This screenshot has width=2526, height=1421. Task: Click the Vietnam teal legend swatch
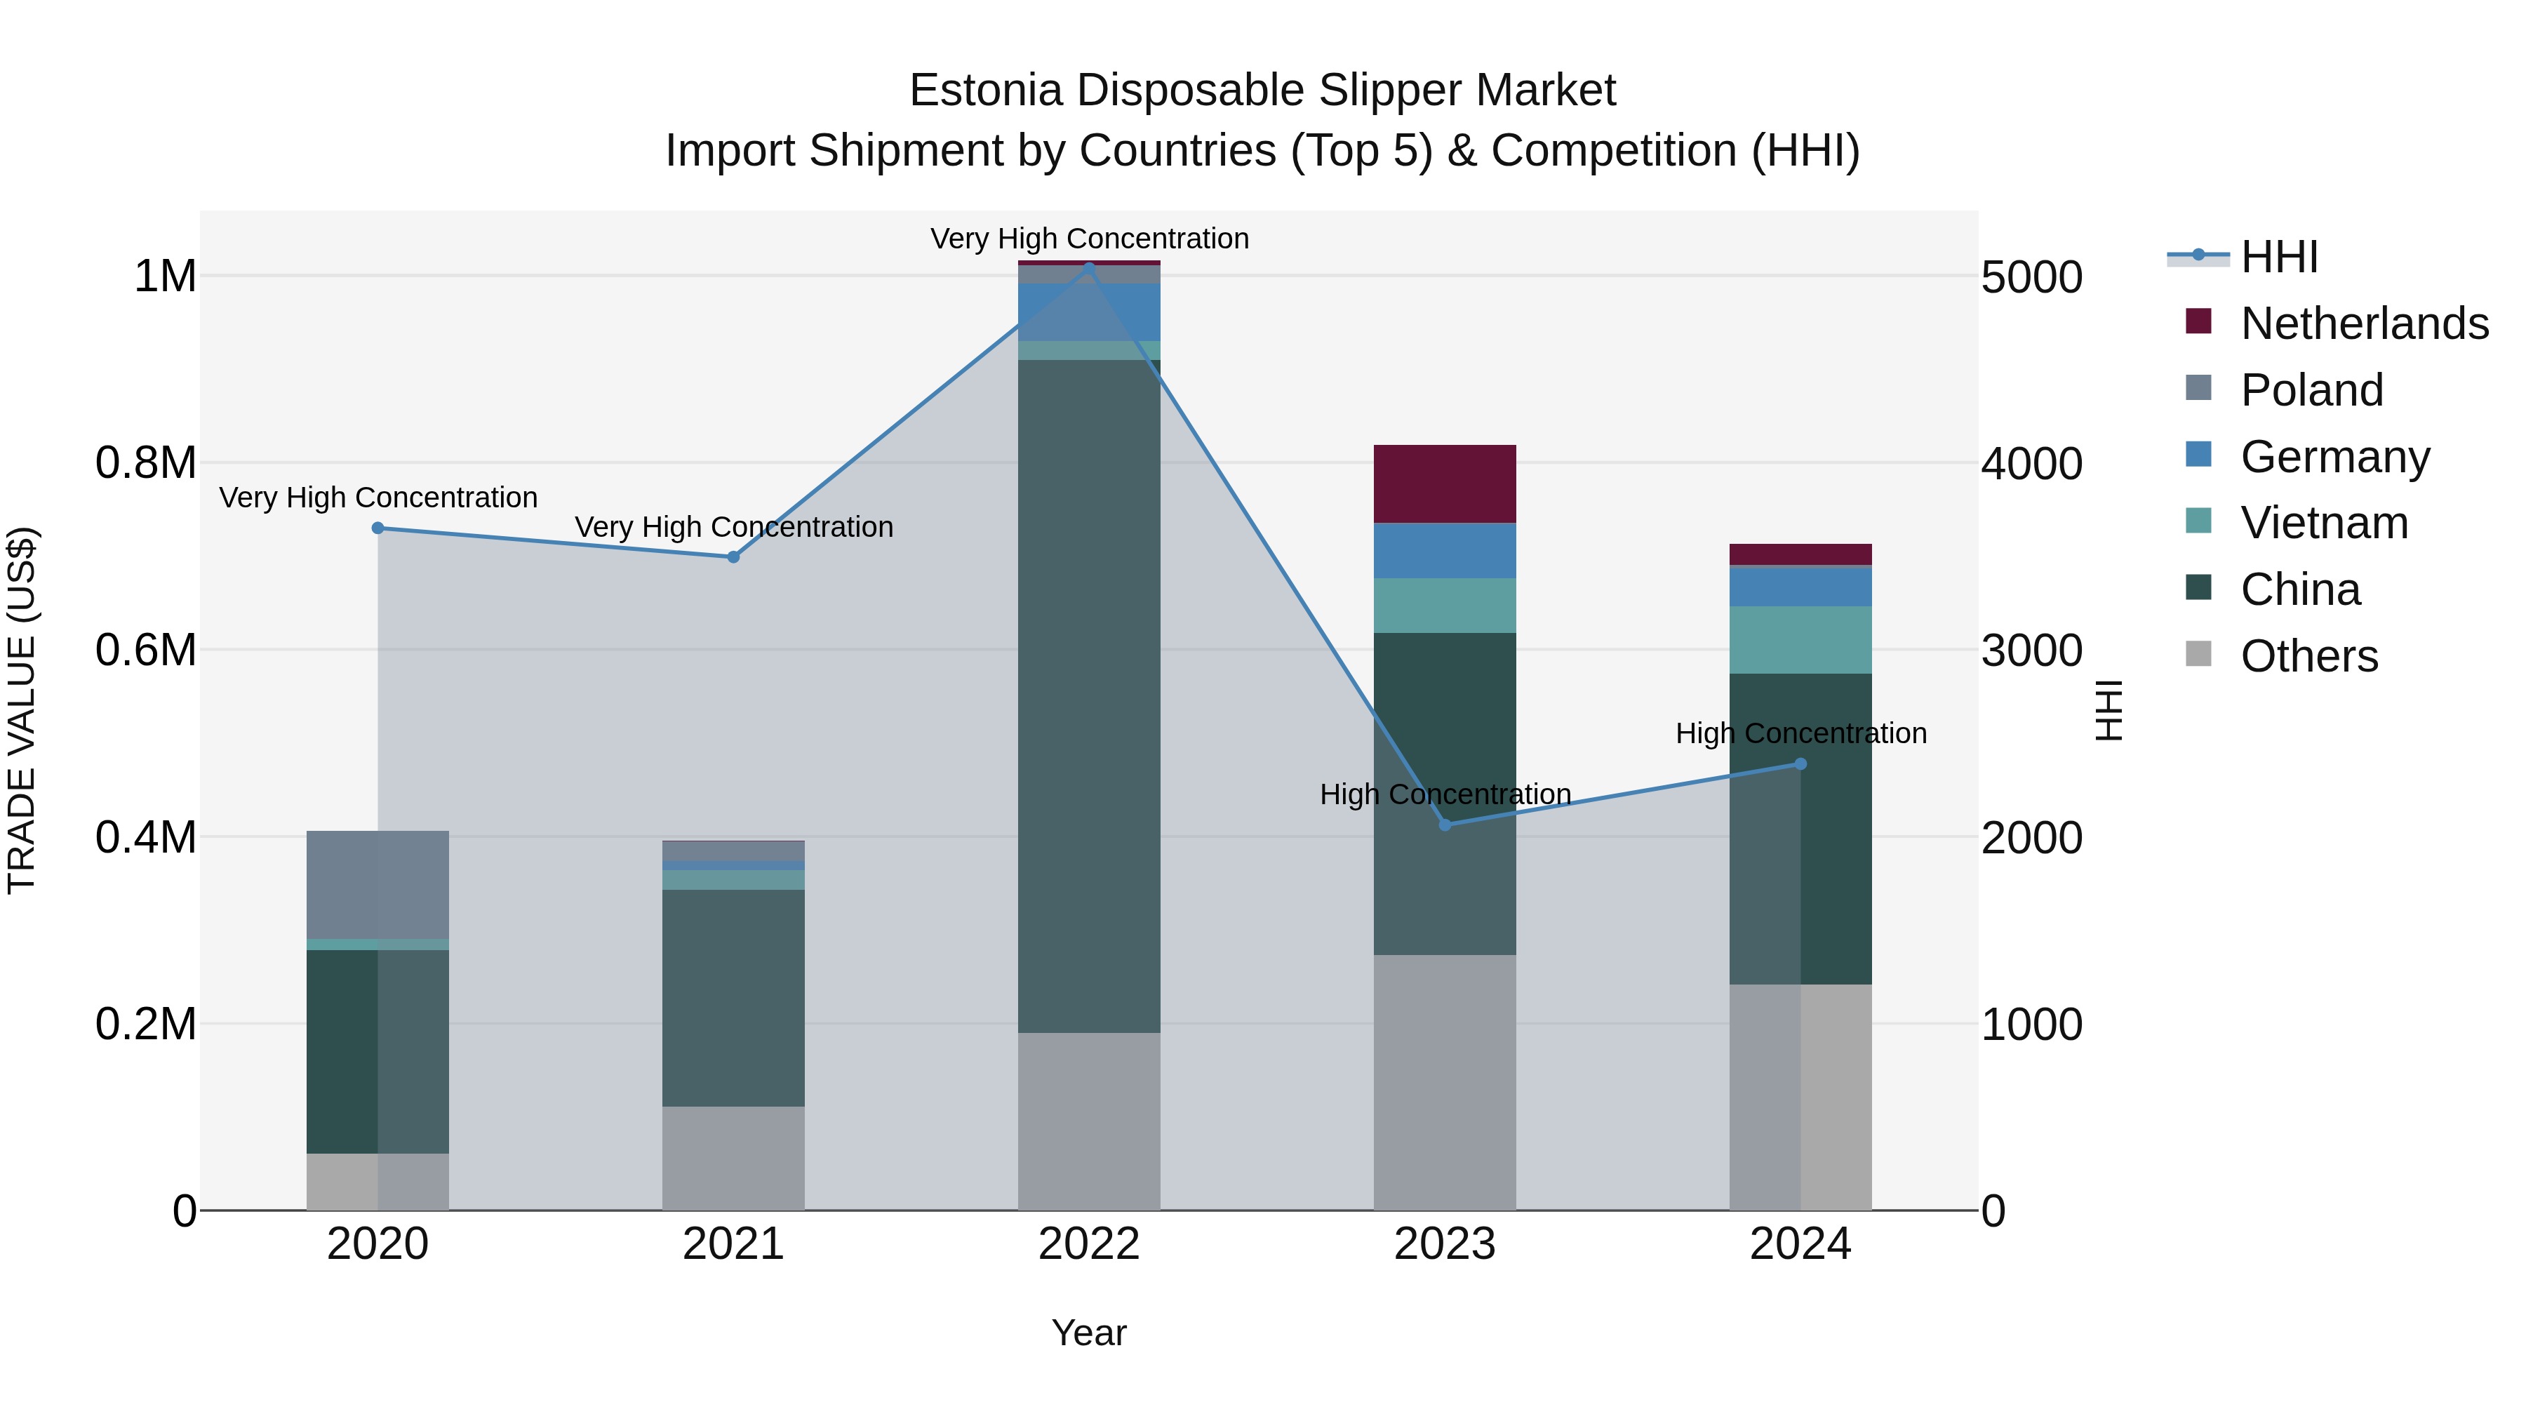[2198, 521]
